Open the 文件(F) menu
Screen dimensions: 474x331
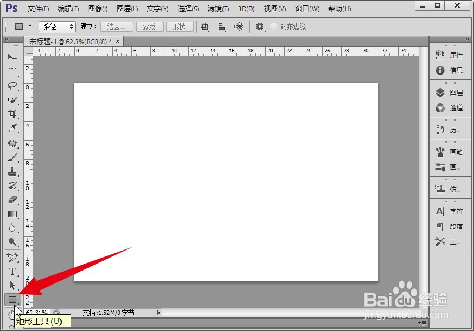click(38, 9)
